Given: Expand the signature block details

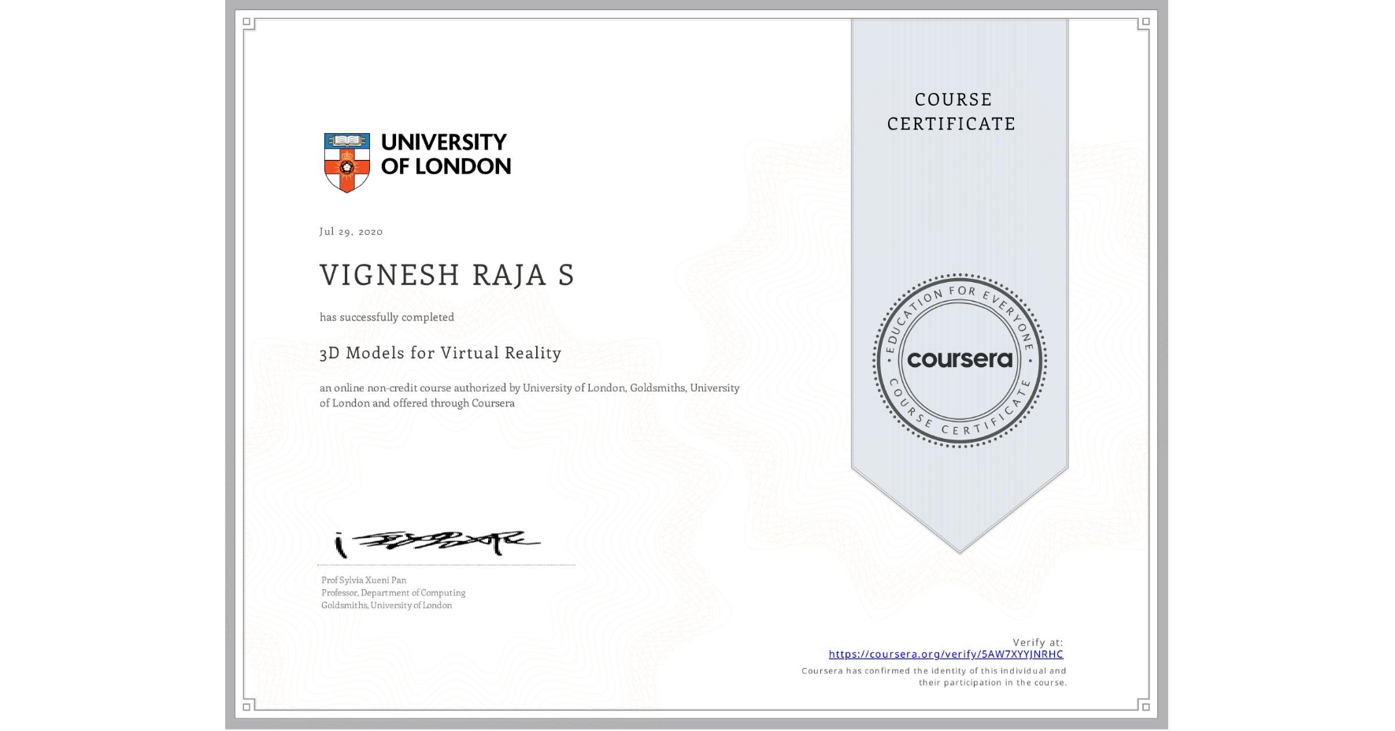Looking at the screenshot, I should click(392, 592).
